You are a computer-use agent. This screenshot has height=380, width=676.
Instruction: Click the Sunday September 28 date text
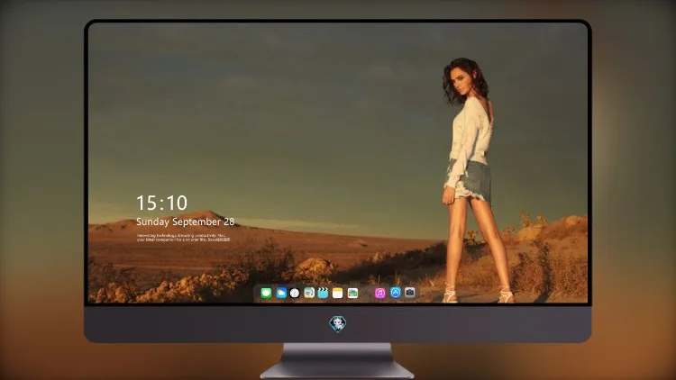186,222
